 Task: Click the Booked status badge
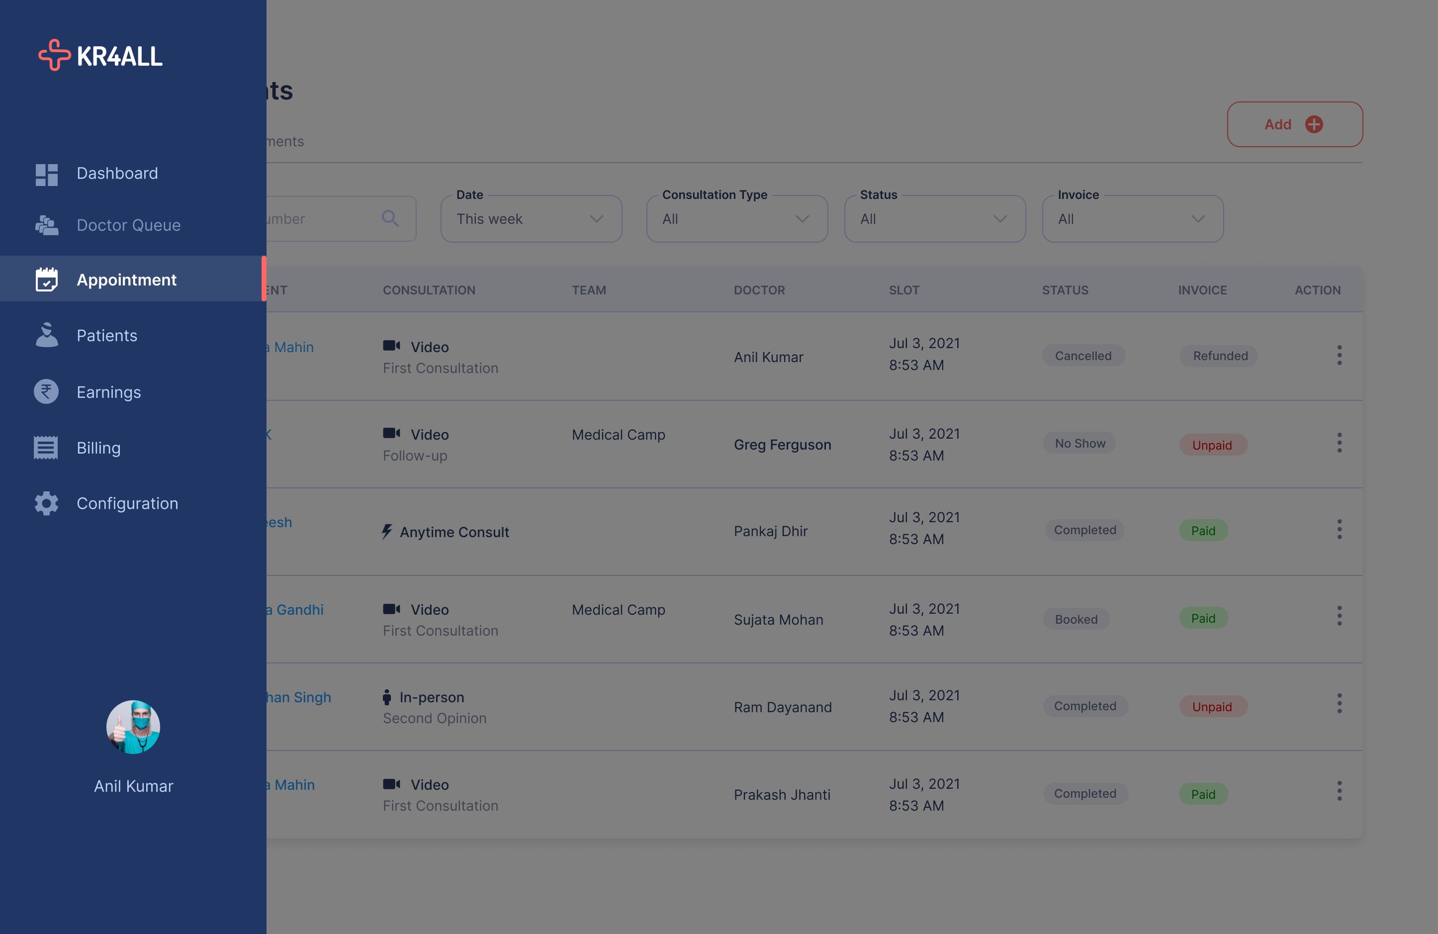click(1076, 619)
